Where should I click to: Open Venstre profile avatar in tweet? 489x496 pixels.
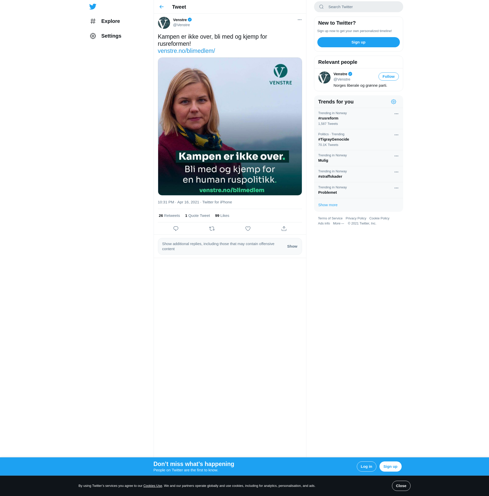(164, 23)
